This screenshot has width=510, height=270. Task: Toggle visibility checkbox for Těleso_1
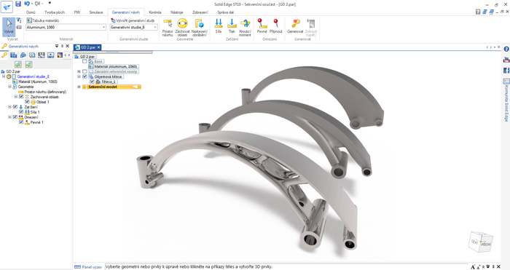click(92, 82)
